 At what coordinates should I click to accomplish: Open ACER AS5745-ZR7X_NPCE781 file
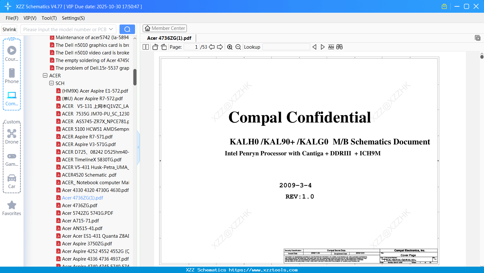92,122
